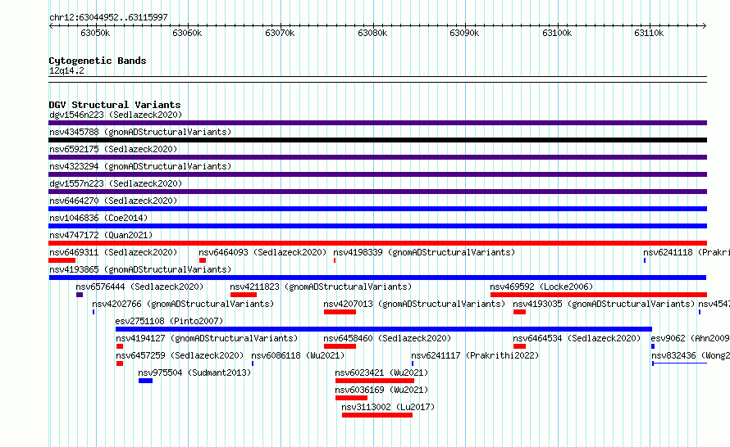Open the nsv4193035 gnomADStructuralVariants label

pyautogui.click(x=604, y=304)
